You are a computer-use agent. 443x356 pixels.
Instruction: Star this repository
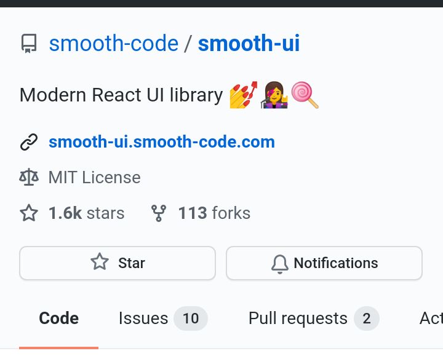[x=118, y=263]
